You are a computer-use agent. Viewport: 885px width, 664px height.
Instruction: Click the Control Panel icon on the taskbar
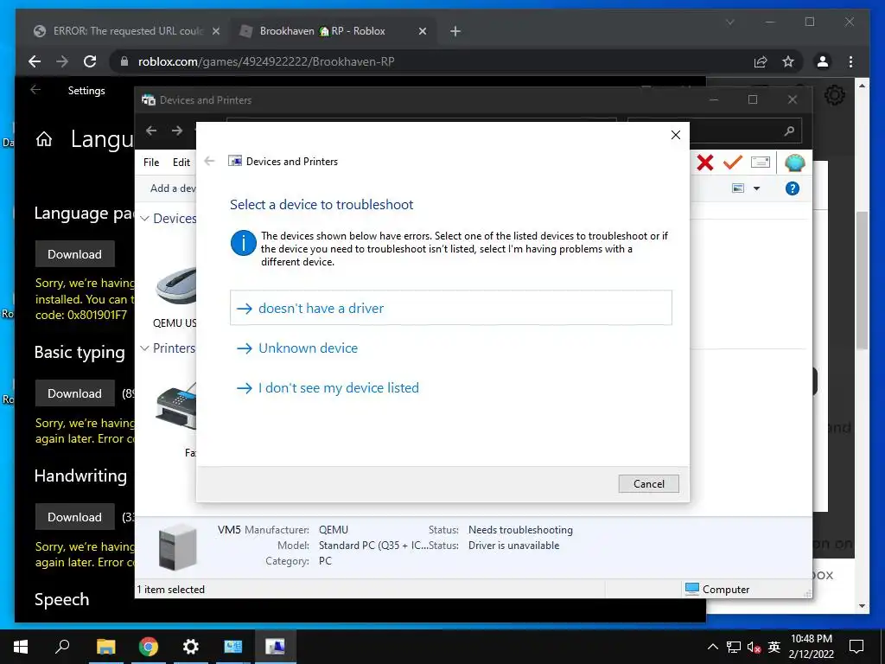click(x=233, y=647)
